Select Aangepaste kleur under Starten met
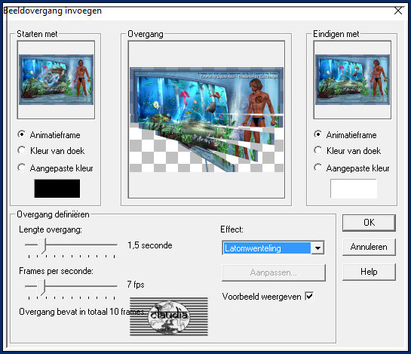This screenshot has height=354, width=411. pos(22,168)
